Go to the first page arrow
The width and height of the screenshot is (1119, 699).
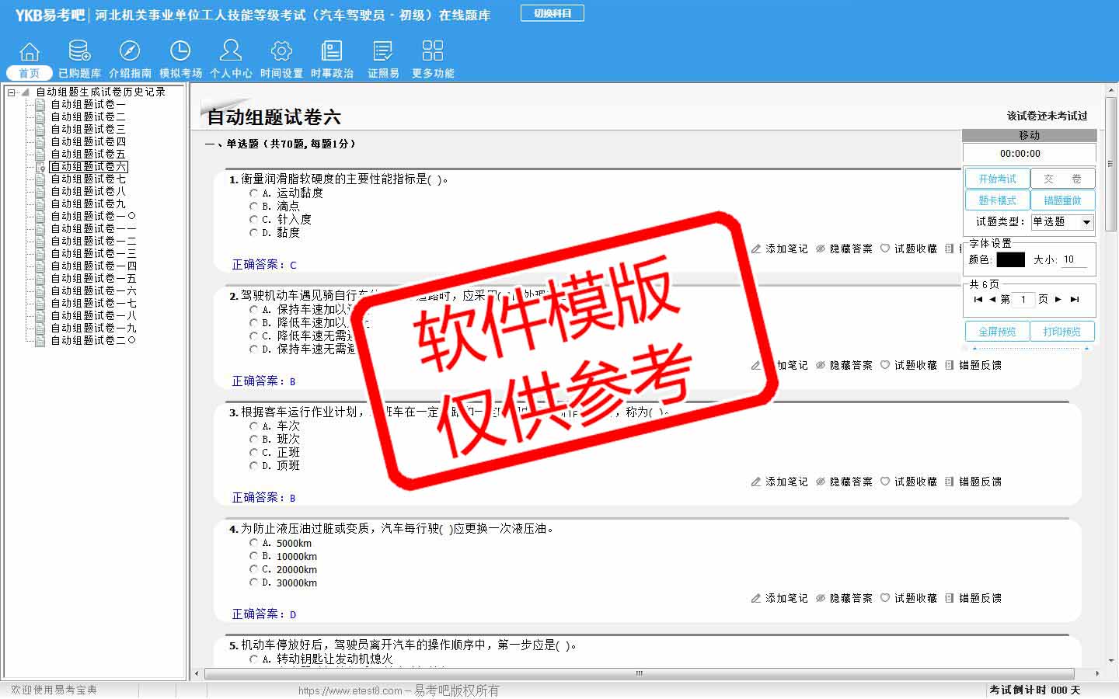(978, 299)
